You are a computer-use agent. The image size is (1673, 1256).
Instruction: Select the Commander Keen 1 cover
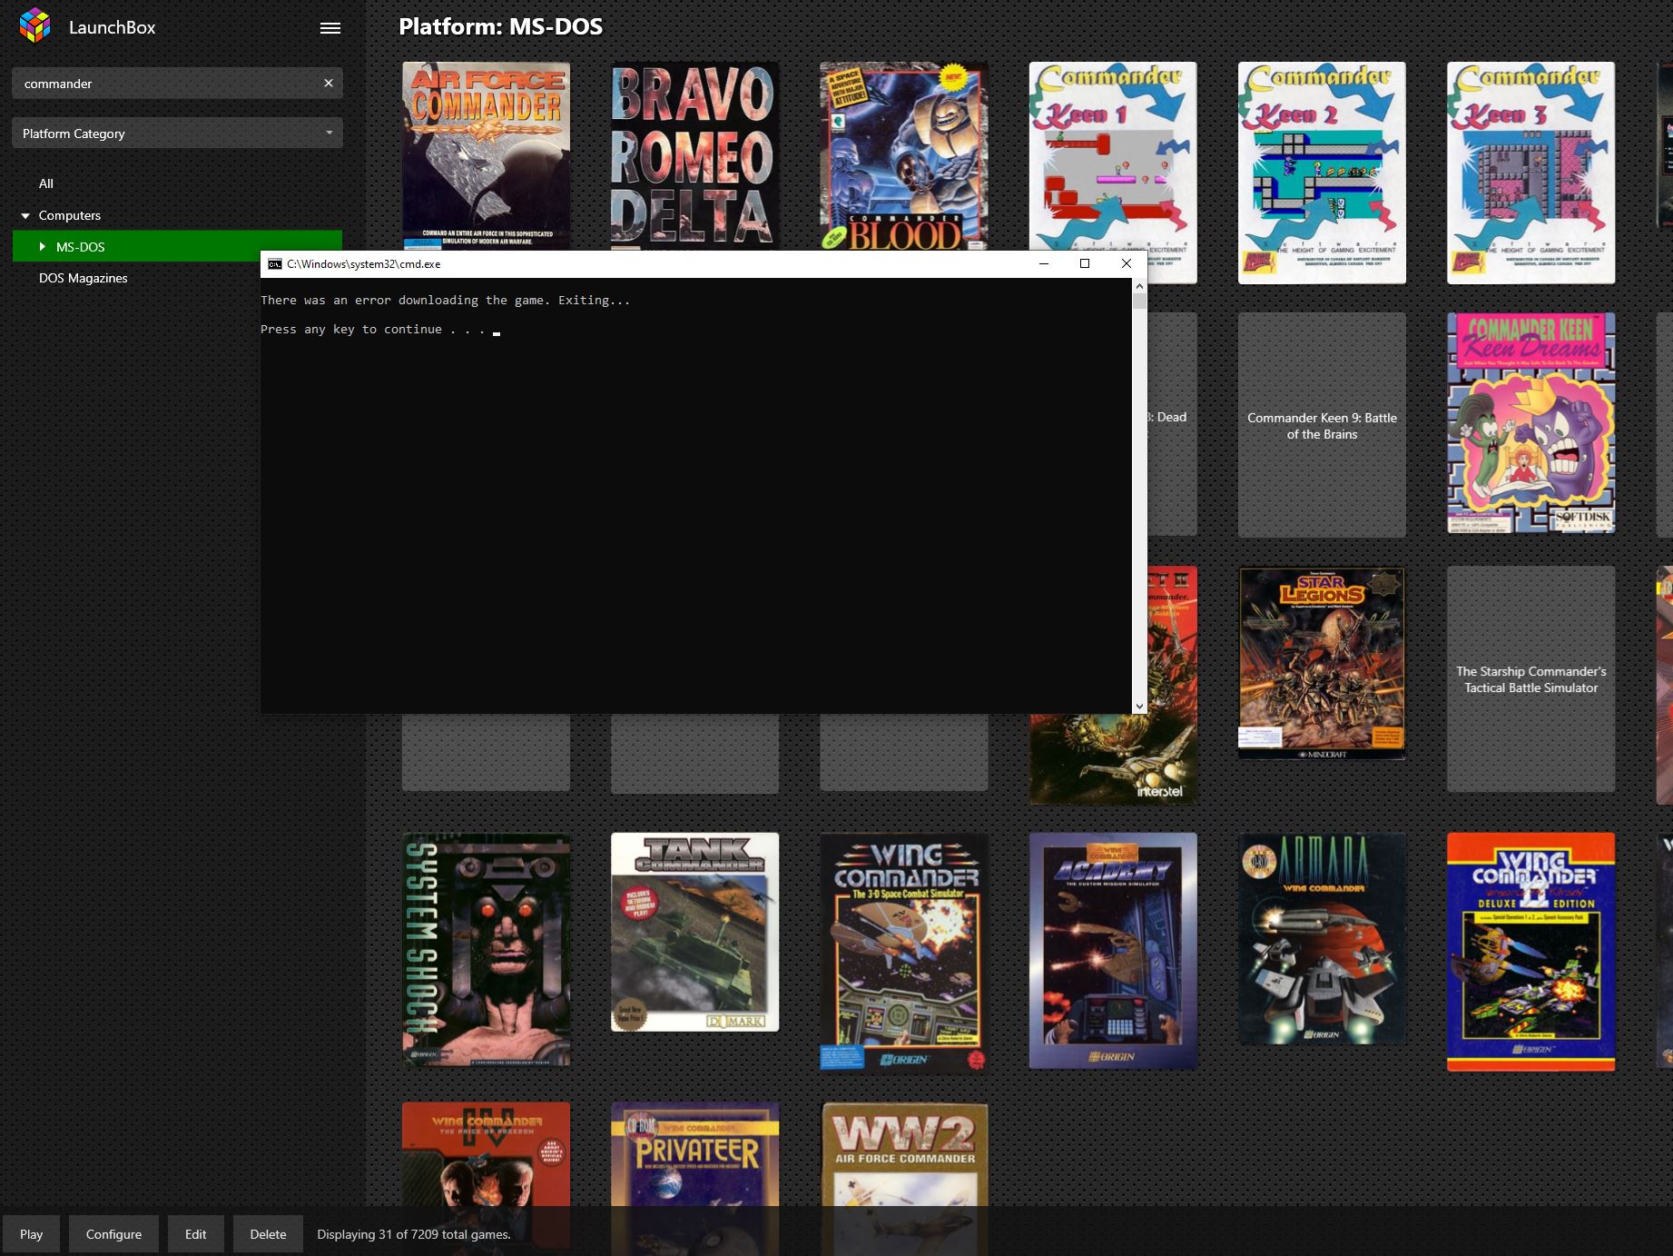[x=1113, y=156]
